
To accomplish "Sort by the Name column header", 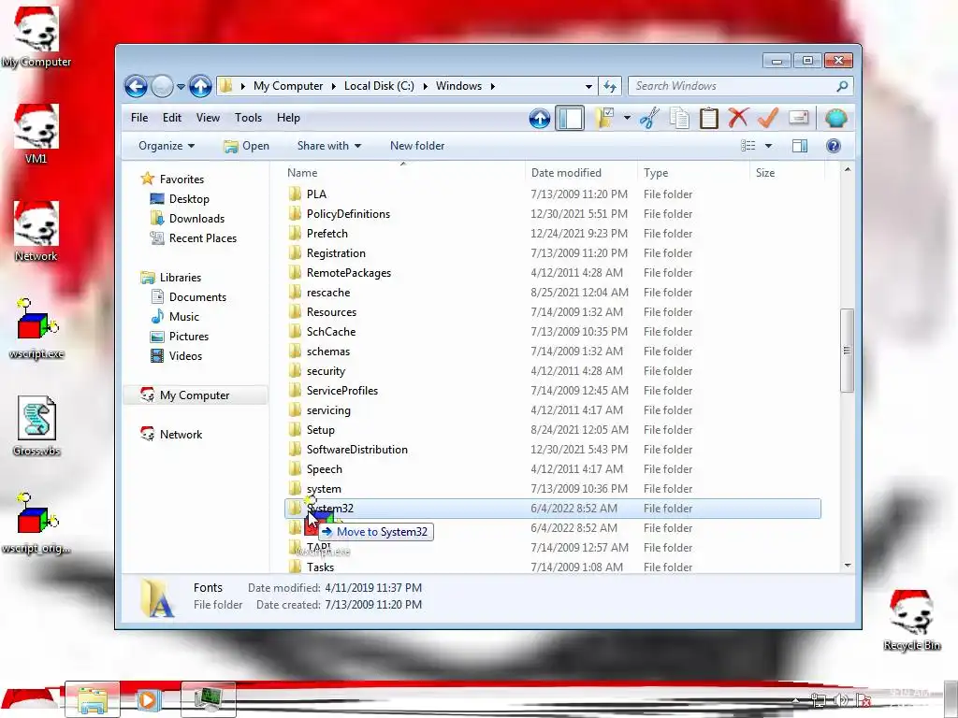I will pyautogui.click(x=403, y=173).
